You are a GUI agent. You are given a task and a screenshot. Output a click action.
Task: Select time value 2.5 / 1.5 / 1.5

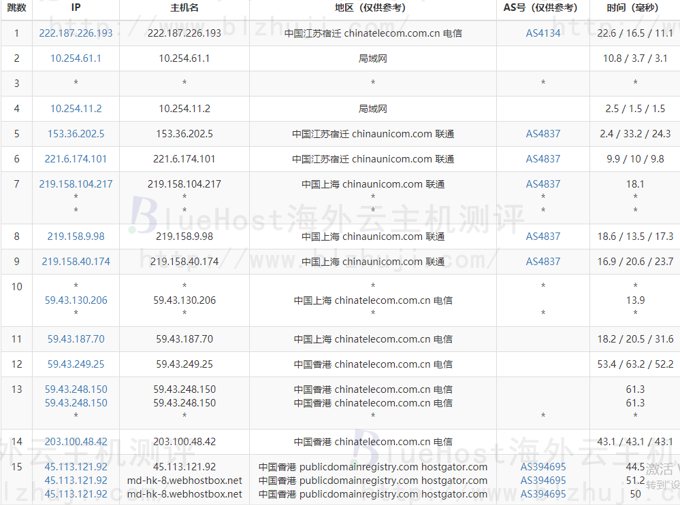[x=635, y=108]
